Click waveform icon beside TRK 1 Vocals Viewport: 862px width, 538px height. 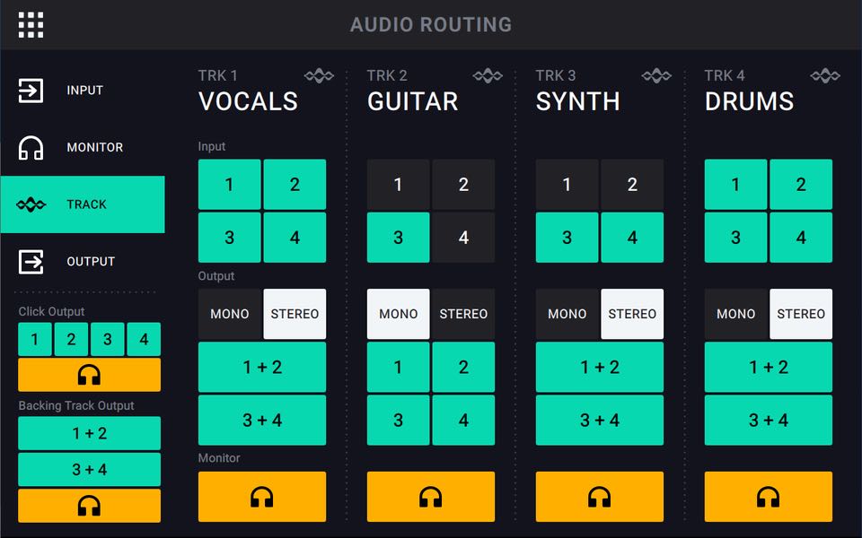(319, 76)
